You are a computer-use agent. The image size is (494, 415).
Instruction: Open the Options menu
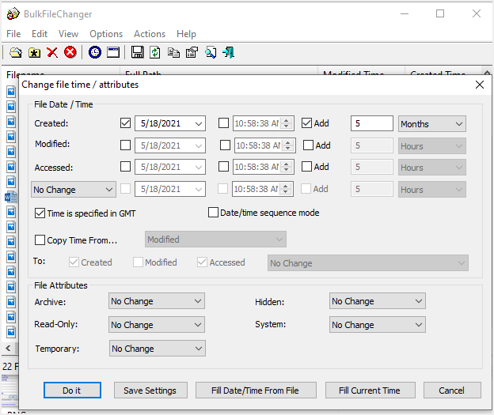(106, 34)
